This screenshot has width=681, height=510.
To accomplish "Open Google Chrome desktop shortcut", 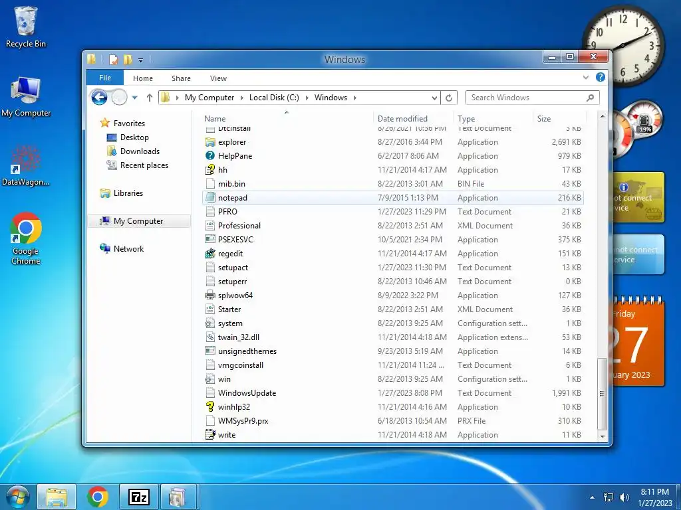I will [26, 238].
